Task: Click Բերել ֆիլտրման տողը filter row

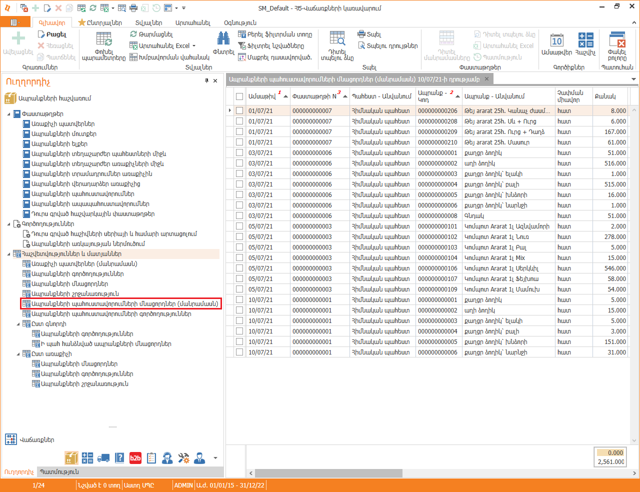Action: pos(275,34)
